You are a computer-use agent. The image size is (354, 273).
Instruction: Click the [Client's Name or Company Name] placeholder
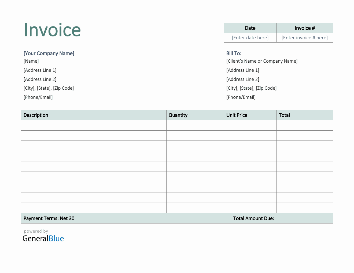(262, 61)
